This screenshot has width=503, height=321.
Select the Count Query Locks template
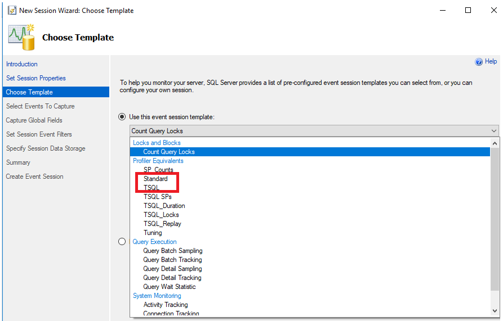169,152
